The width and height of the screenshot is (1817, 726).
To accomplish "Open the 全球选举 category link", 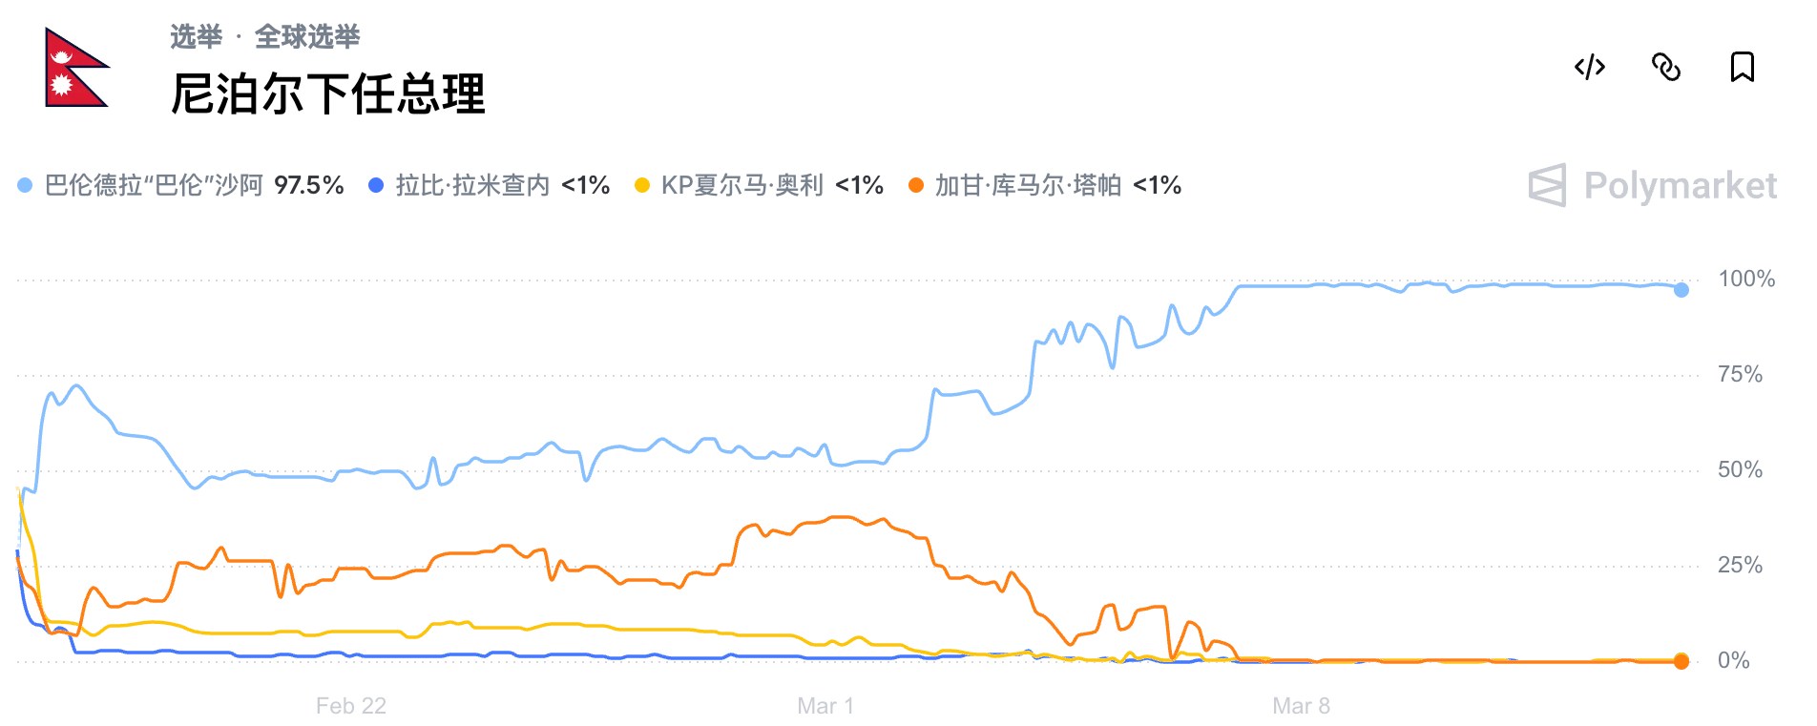I will 307,37.
